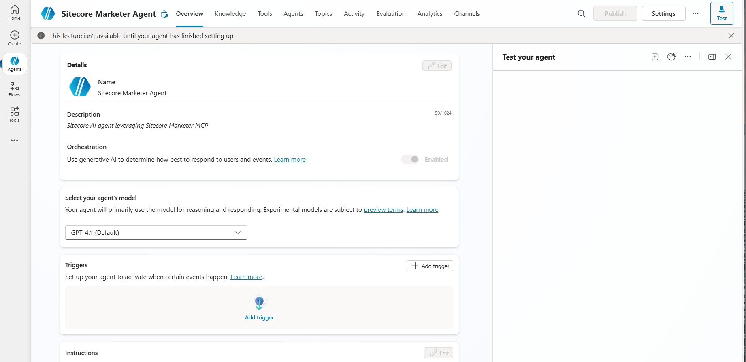The height and width of the screenshot is (362, 746).
Task: Open test panel more options ellipsis
Action: point(688,57)
